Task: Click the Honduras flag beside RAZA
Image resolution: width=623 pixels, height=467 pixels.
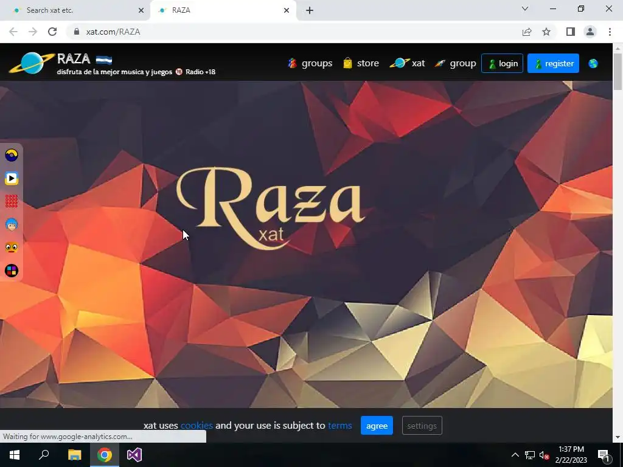Action: [103, 60]
